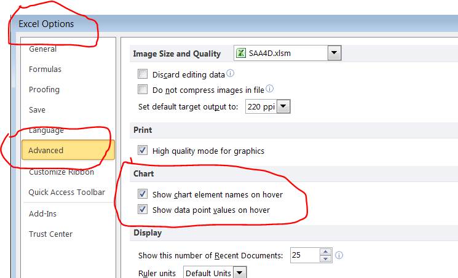Open Quick Access Toolbar settings

[x=66, y=193]
